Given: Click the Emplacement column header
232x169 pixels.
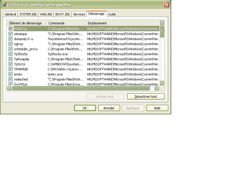Looking at the screenshot, I should (x=122, y=23).
